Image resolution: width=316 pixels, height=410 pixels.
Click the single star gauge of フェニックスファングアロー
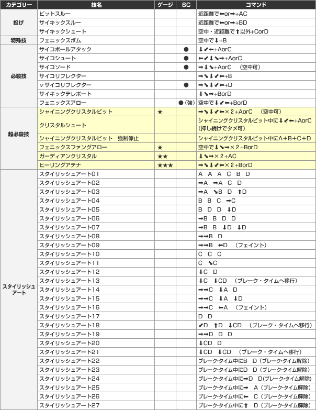click(160, 148)
